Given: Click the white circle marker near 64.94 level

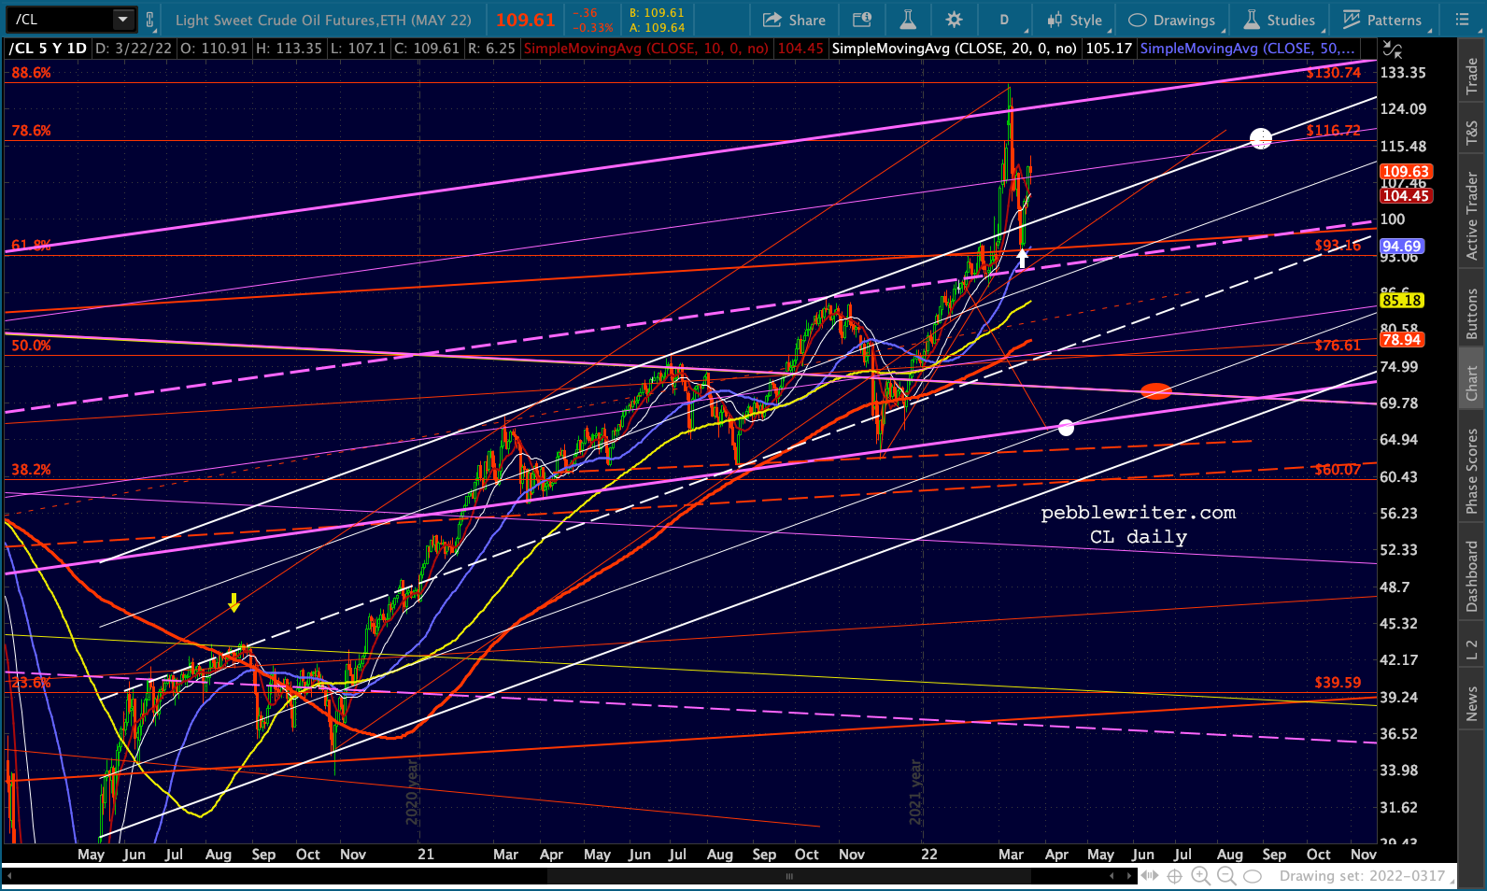Looking at the screenshot, I should pos(1066,428).
